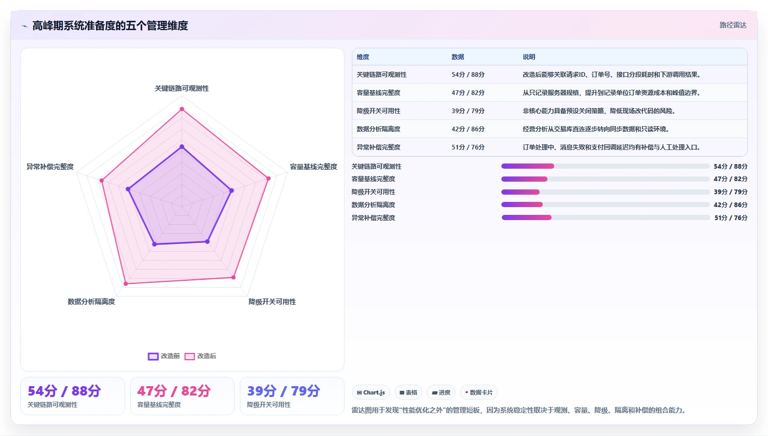Image resolution: width=768 pixels, height=436 pixels.
Task: Click the pink 改造后 point on 数据分析隔离度 axis
Action: click(126, 283)
